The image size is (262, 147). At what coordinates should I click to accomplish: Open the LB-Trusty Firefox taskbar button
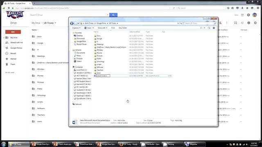[129, 144]
